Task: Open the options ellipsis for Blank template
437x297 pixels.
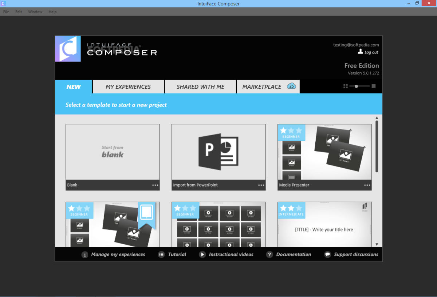Action: (x=155, y=185)
